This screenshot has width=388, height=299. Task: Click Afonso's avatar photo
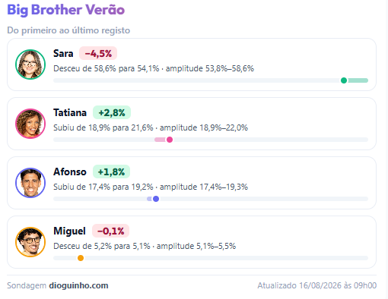(30, 183)
